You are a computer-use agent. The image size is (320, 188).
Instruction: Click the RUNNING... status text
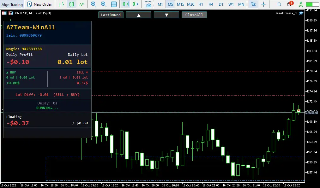[x=47, y=108]
